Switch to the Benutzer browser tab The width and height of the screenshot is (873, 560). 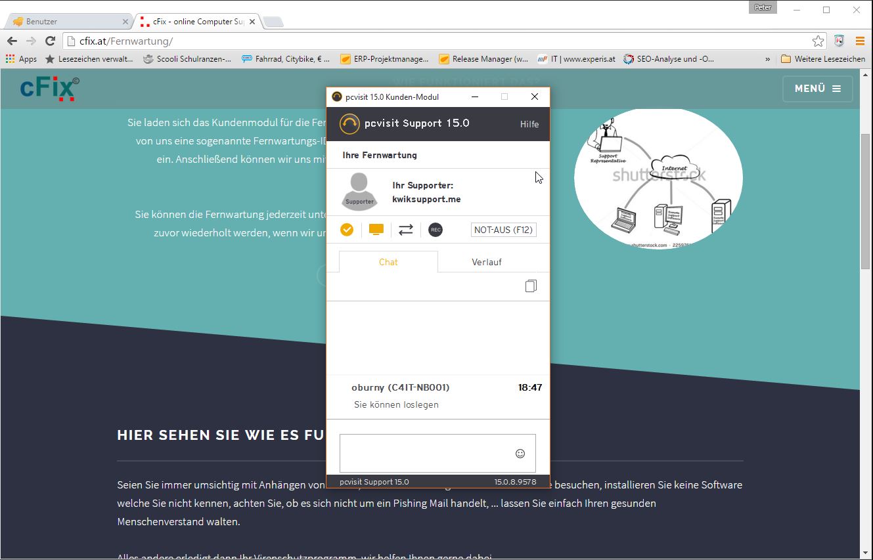click(69, 22)
